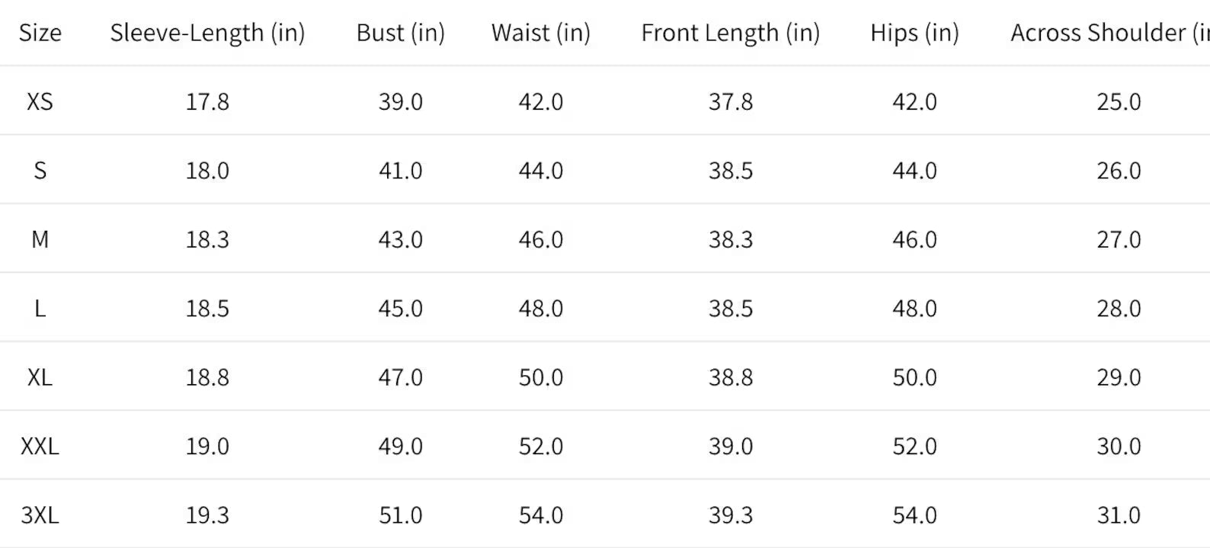Select the Waist (in) column header

(541, 33)
